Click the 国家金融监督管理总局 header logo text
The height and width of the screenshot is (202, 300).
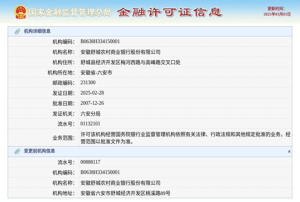(69, 12)
